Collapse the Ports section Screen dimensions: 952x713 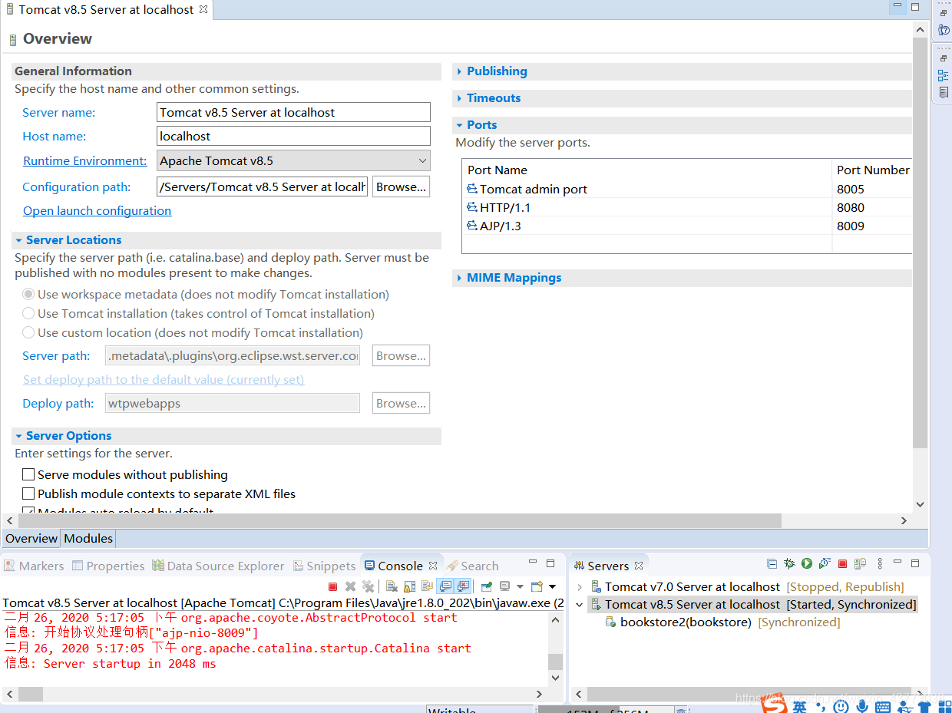coord(459,125)
